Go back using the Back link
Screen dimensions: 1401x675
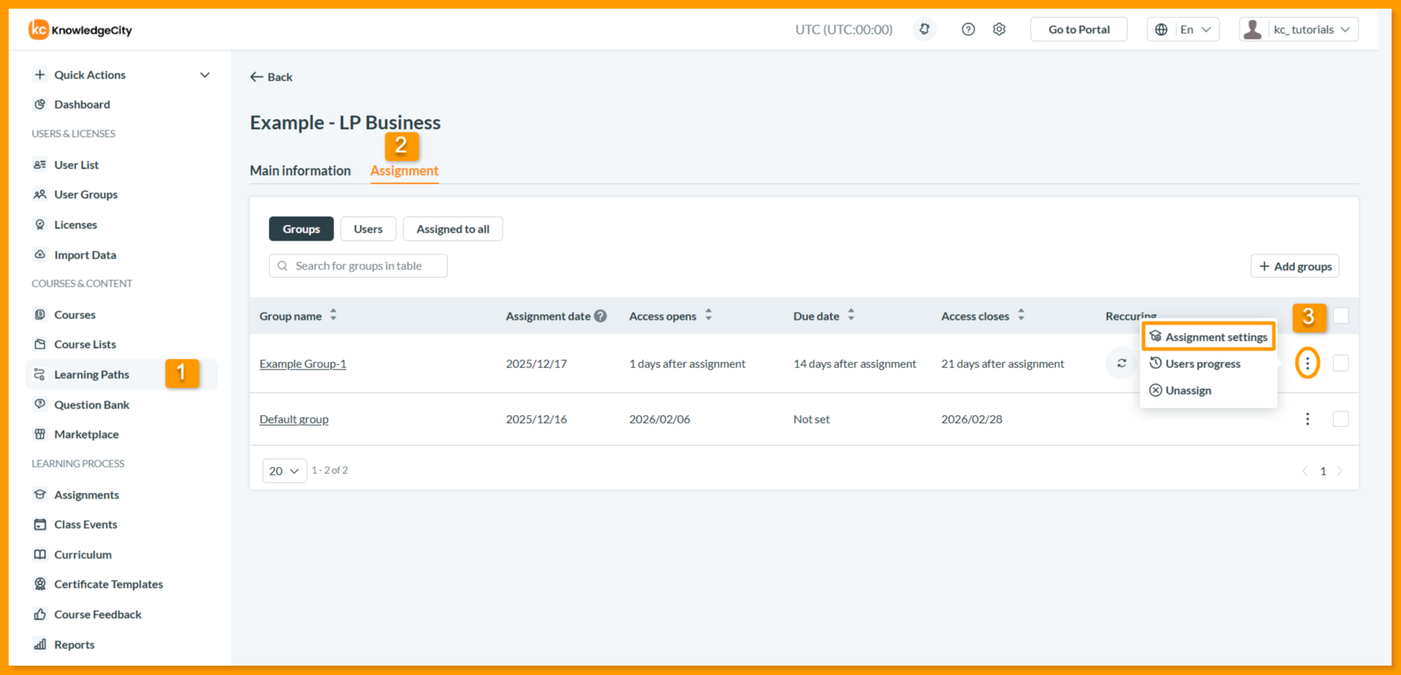tap(272, 77)
